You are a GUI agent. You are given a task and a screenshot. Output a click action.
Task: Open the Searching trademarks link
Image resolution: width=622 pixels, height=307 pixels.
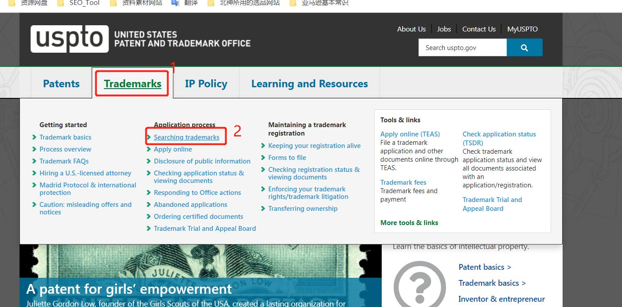[187, 137]
